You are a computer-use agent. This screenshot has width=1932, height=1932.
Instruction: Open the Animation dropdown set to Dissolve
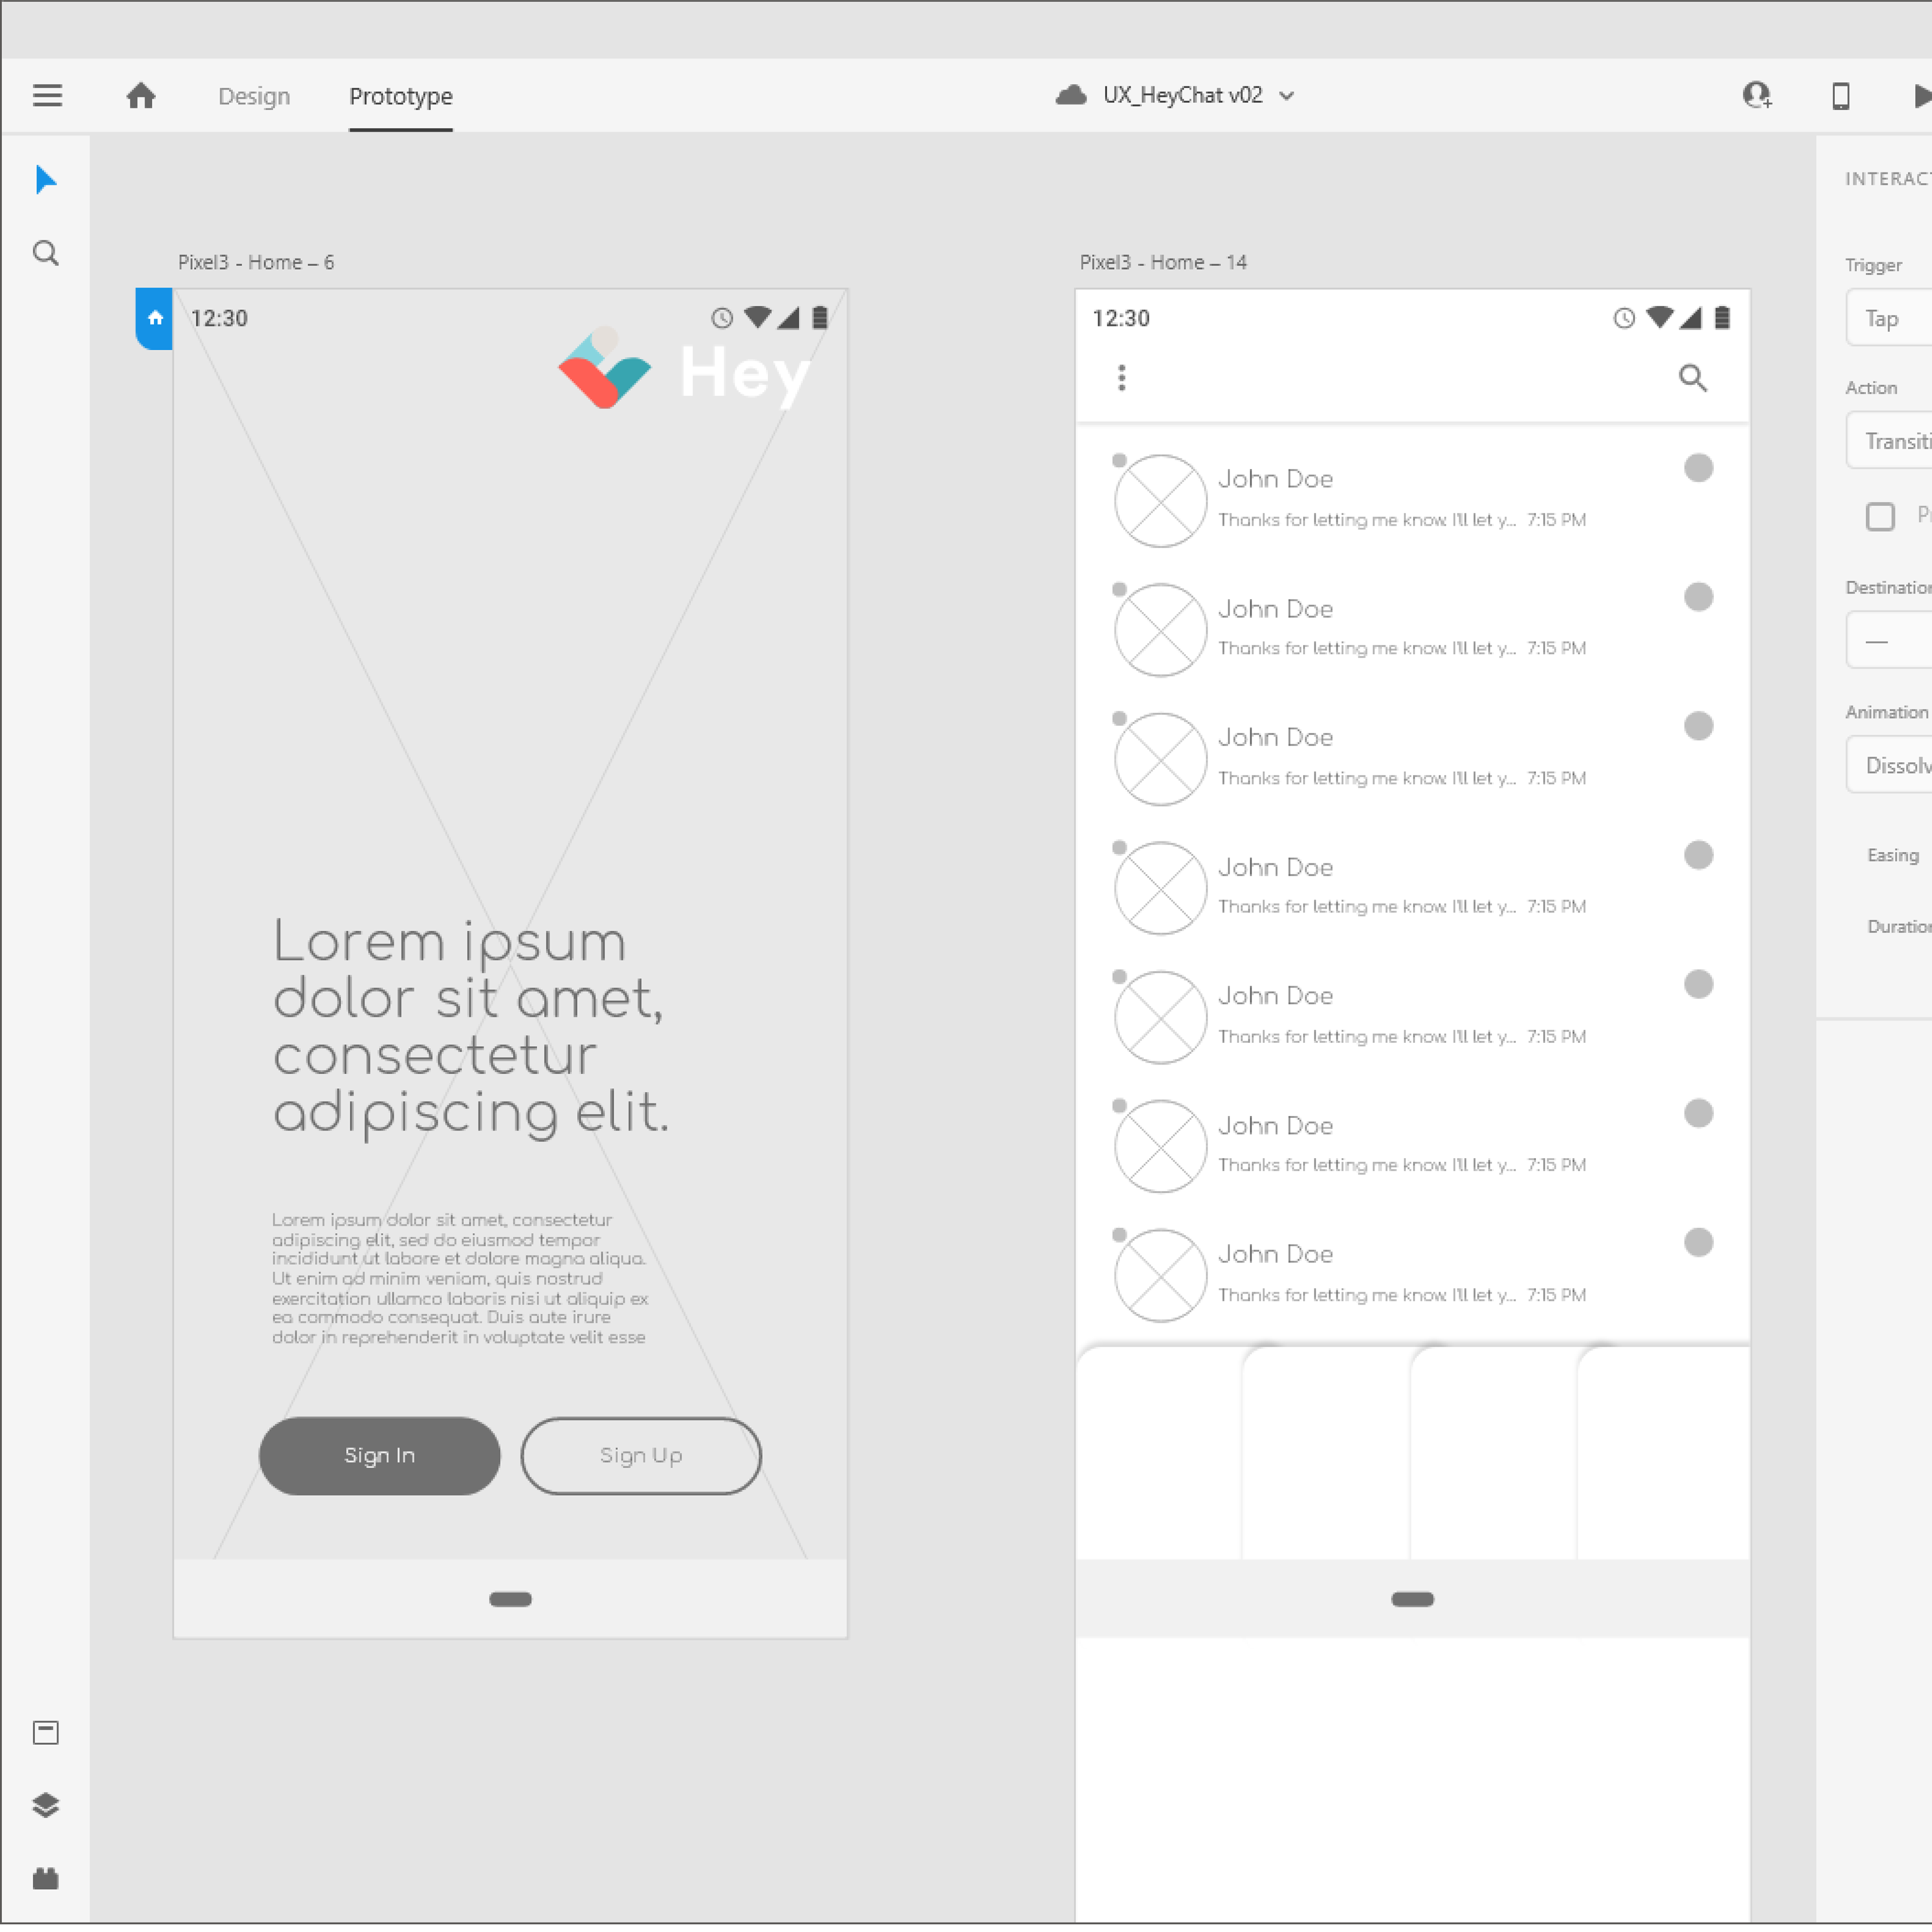pyautogui.click(x=1889, y=765)
